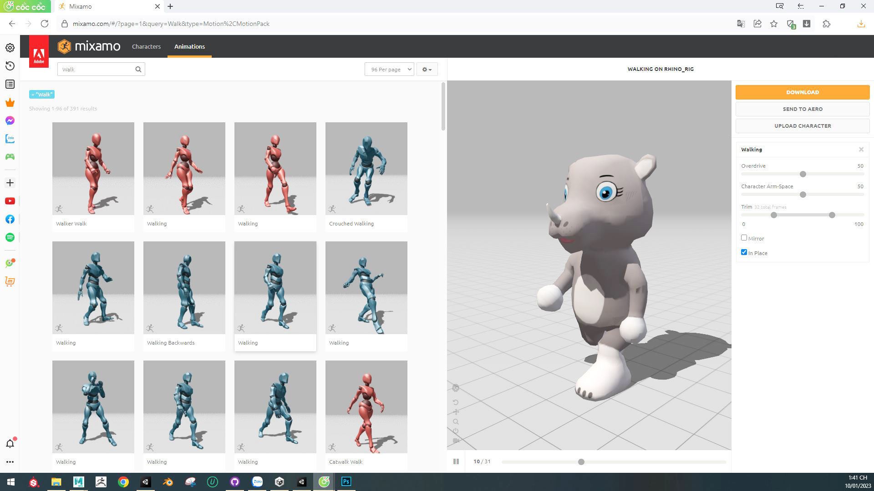
Task: Open browser history in sidebar
Action: 10,66
